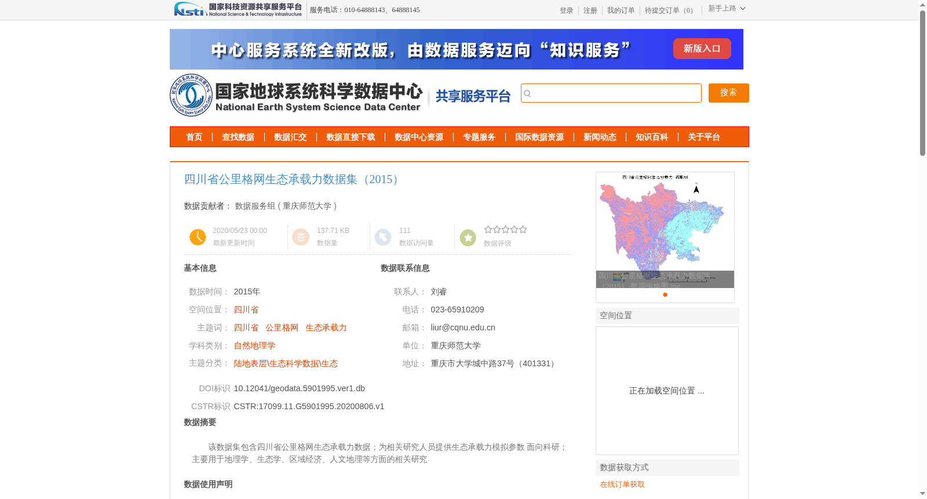Open 待提交订单（0）link
The width and height of the screenshot is (927, 499).
(x=671, y=10)
